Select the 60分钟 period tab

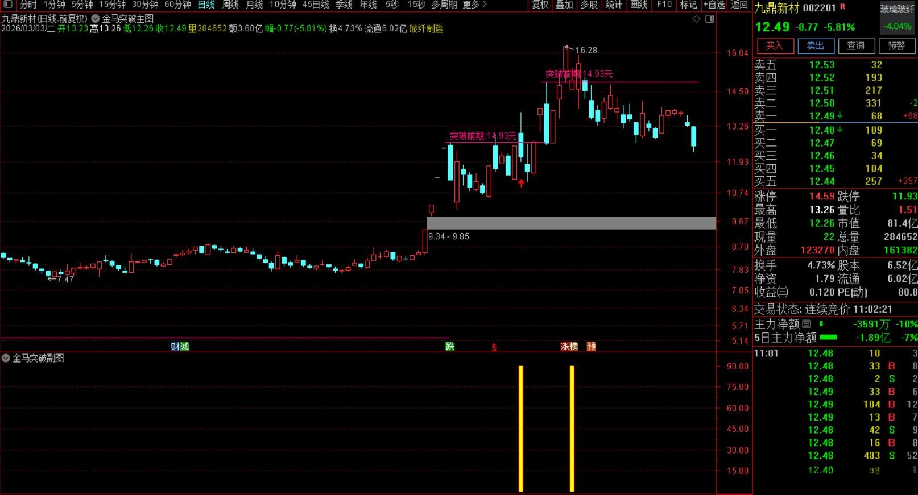coord(177,5)
